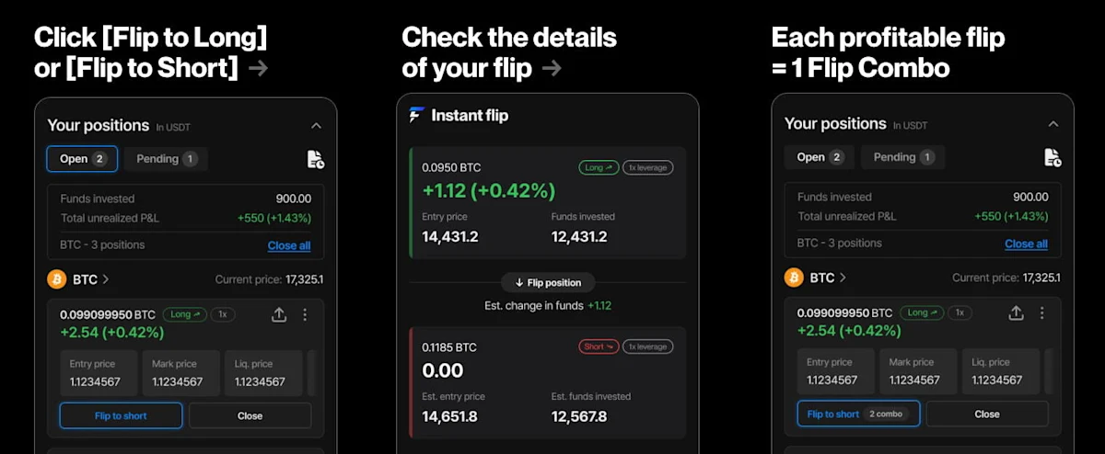Click the share icon in right BTC position card

(x=1017, y=312)
